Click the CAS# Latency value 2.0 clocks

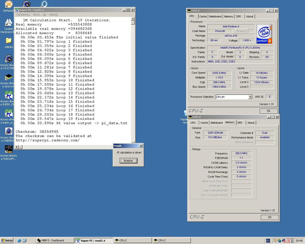(x=241, y=163)
